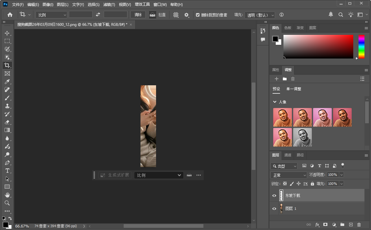Toggle the 删除裁剪的像素 checkbox
Viewport: 371px width, 230px height.
point(197,14)
